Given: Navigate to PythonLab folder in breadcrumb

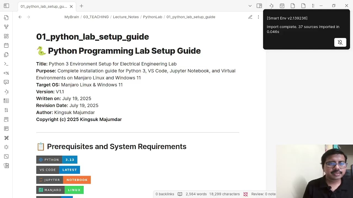Looking at the screenshot, I should tap(153, 17).
